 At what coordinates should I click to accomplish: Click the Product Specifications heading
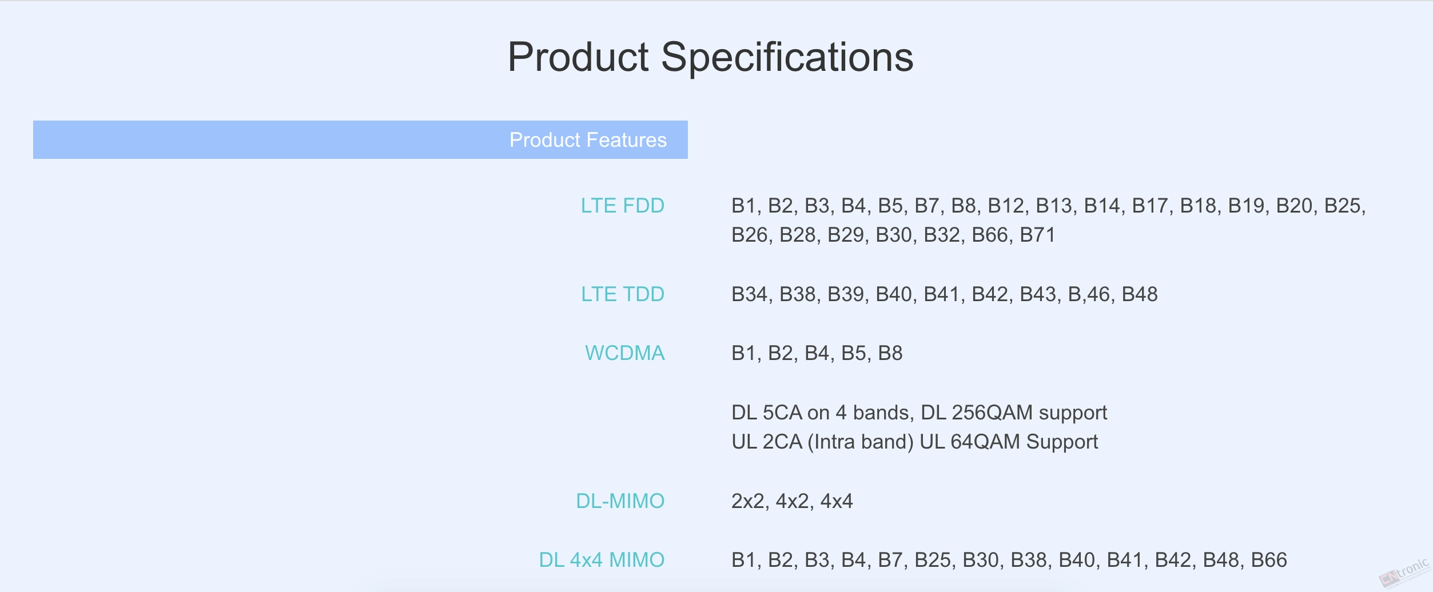tap(710, 58)
